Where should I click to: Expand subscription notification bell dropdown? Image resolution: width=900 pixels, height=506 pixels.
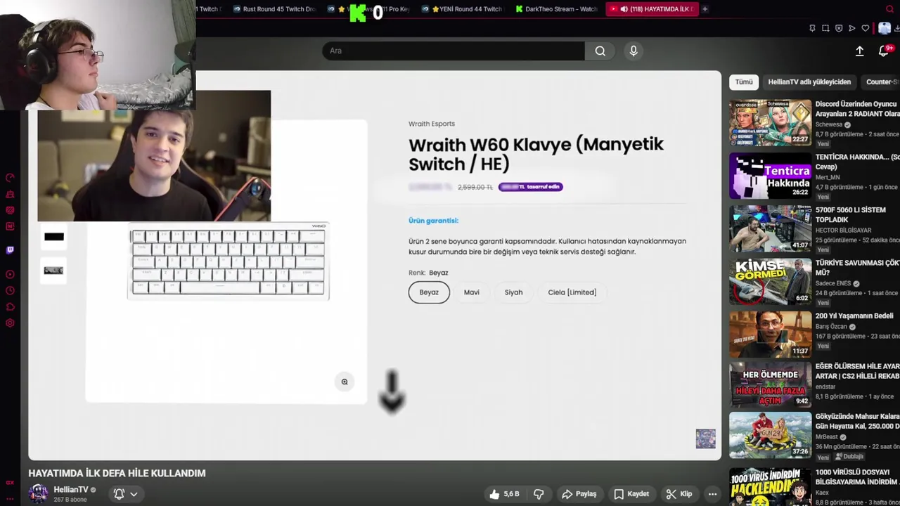[126, 494]
